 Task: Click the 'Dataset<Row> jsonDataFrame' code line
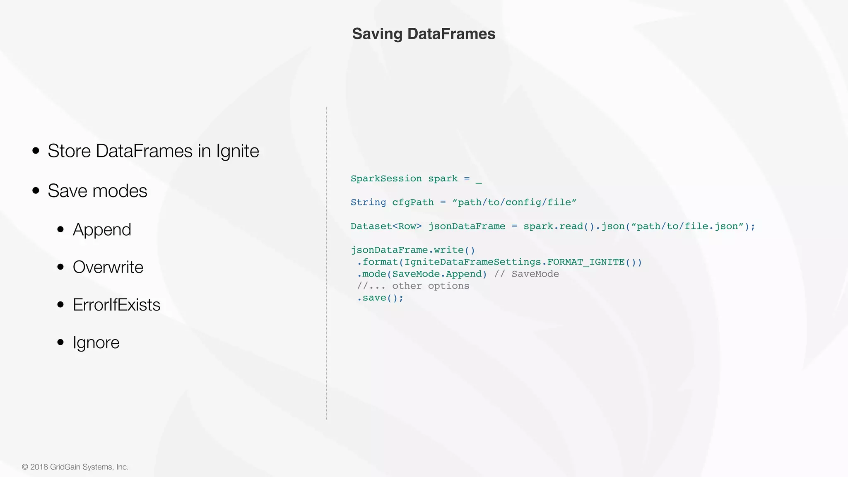[553, 226]
